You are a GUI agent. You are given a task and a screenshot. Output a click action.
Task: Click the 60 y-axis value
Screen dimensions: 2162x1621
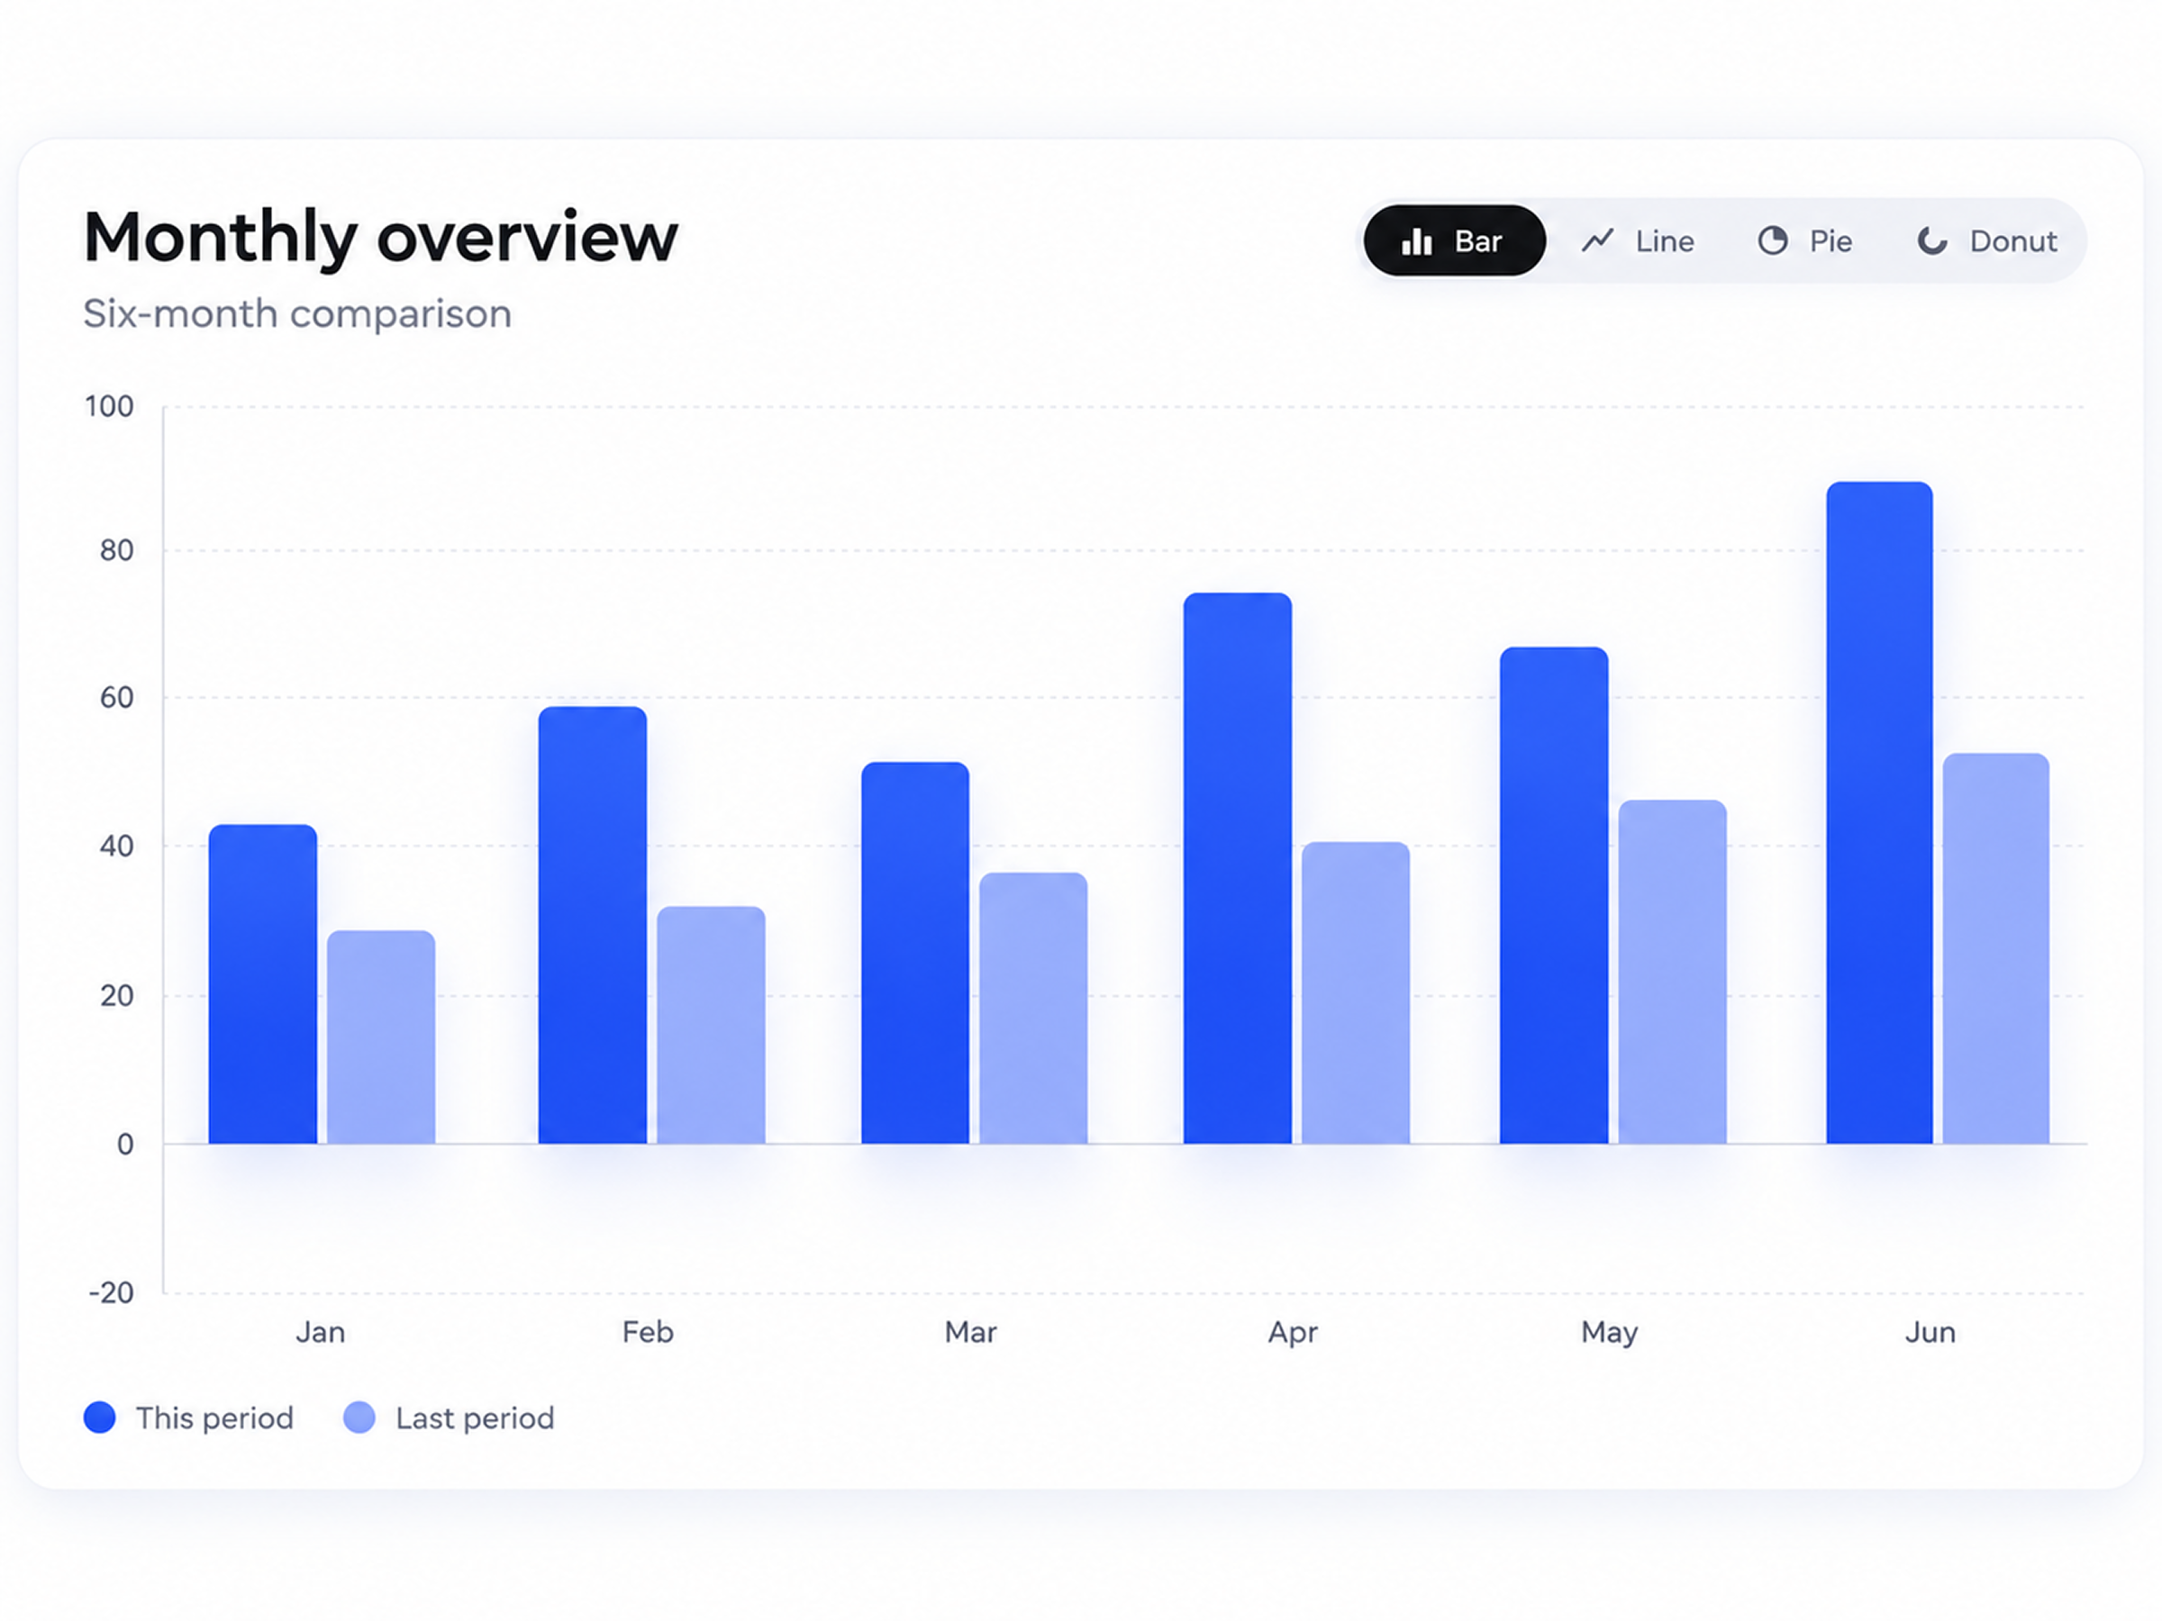116,698
